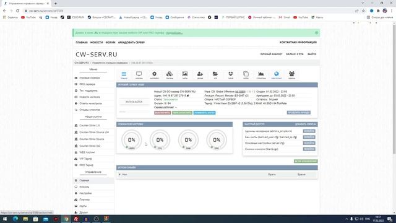The image size is (396, 223).
Task: Open КОНТАКТНАЯ ИНФОРМАЦИЯ link
Action: coord(298,42)
